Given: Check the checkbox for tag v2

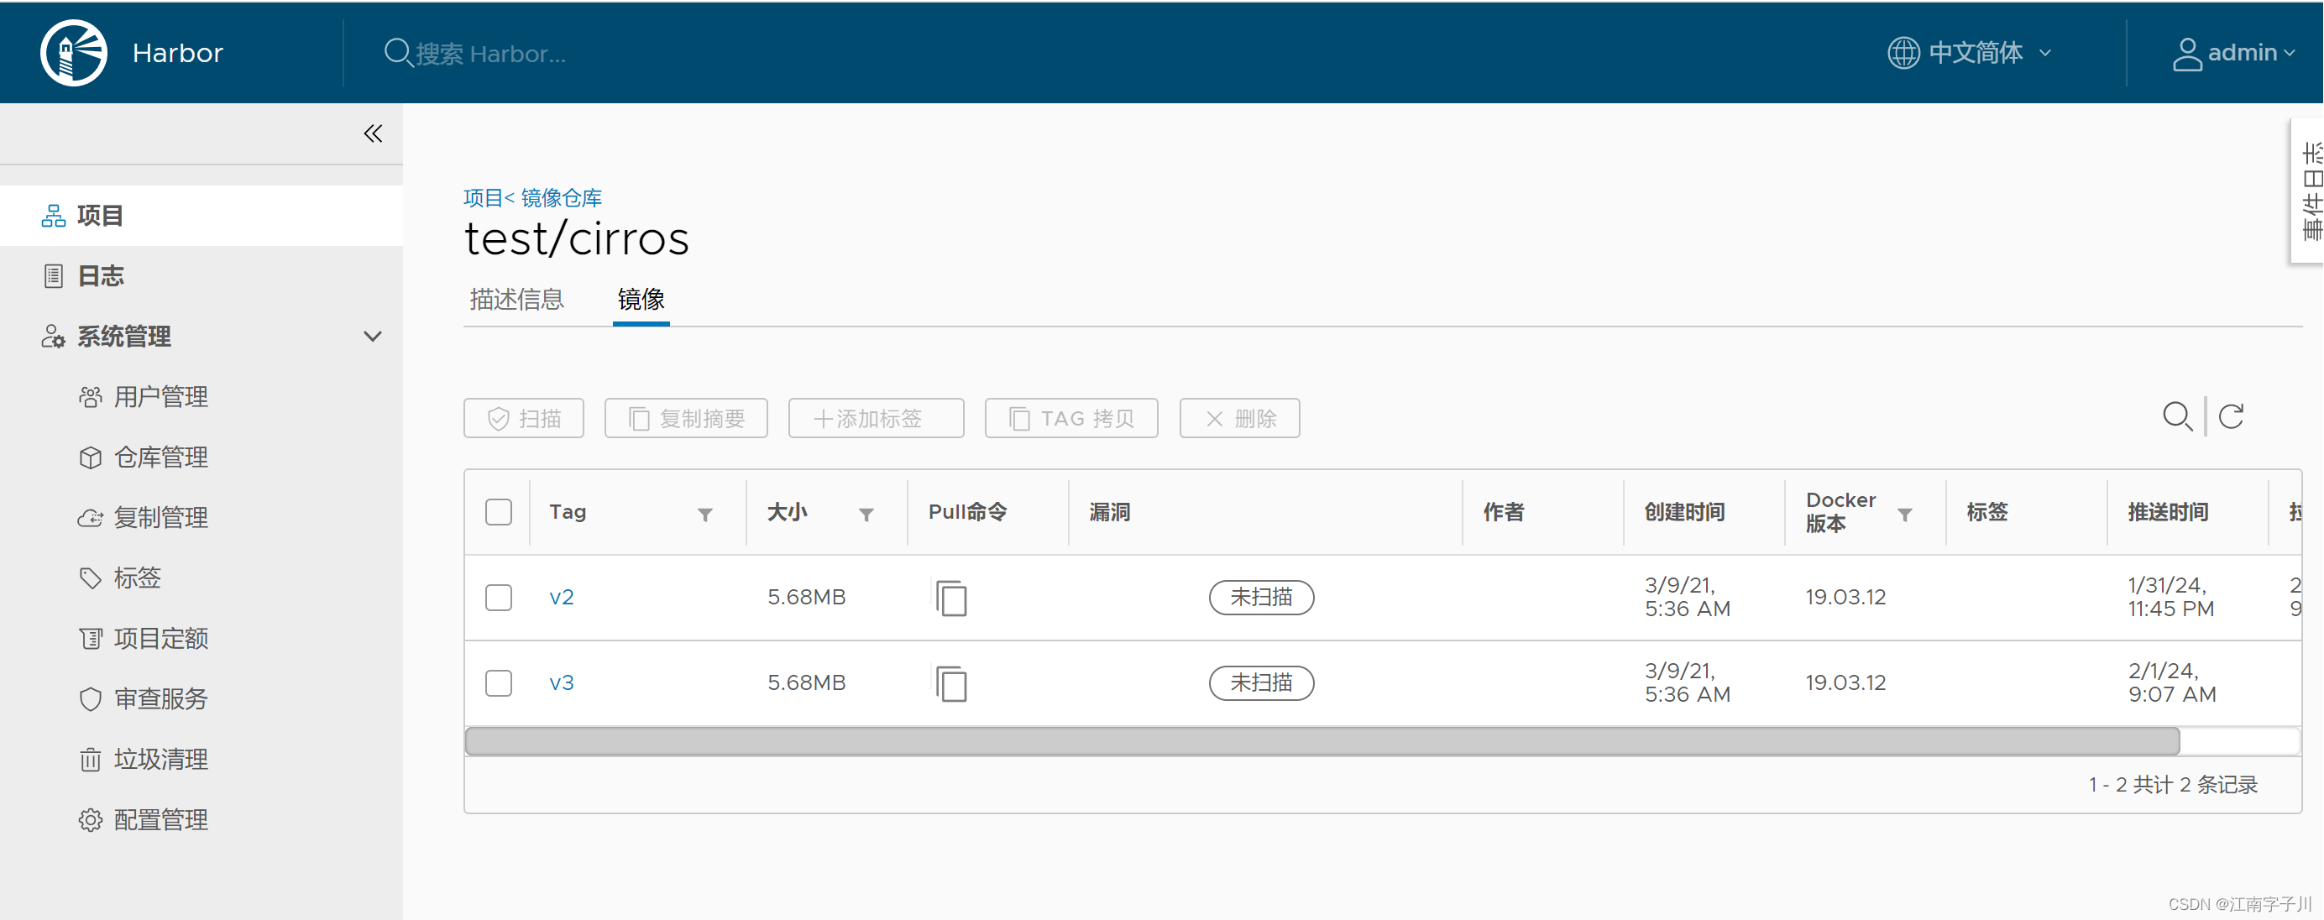Looking at the screenshot, I should tap(499, 597).
